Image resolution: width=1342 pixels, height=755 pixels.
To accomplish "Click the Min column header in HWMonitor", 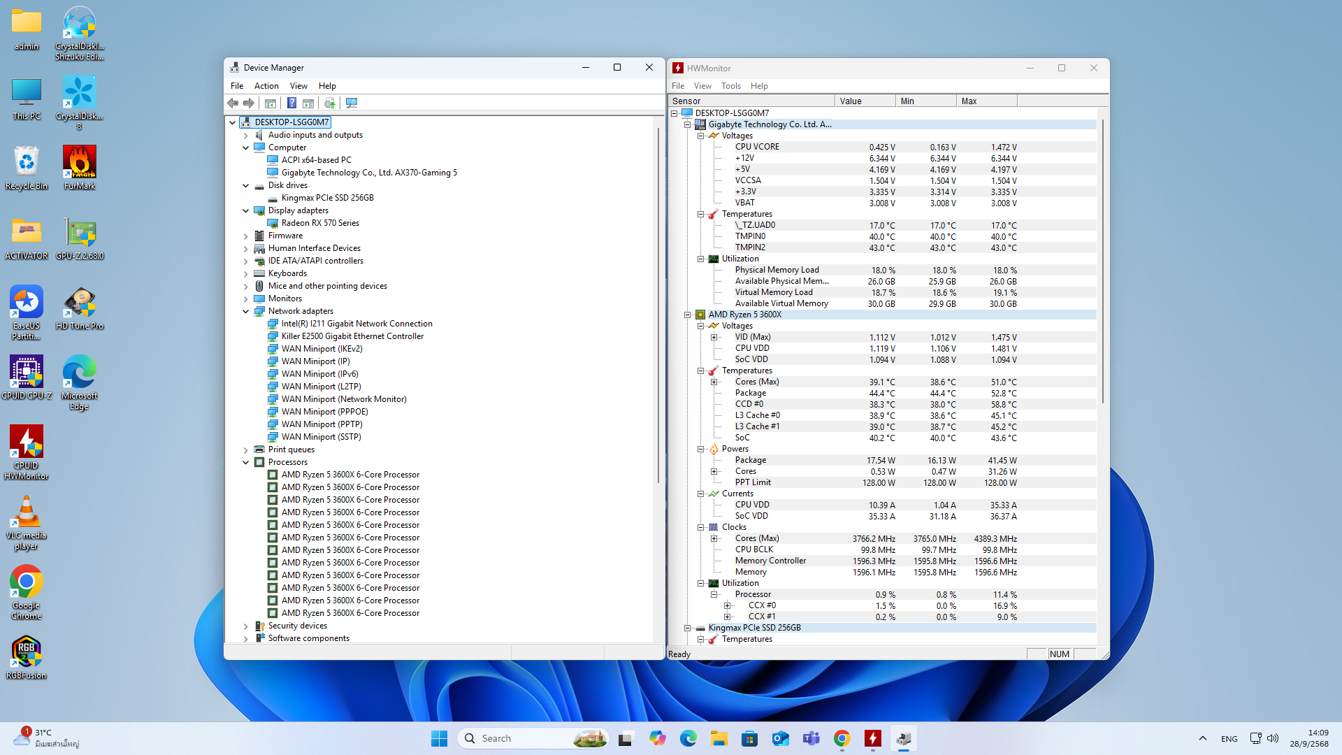I will (x=926, y=101).
